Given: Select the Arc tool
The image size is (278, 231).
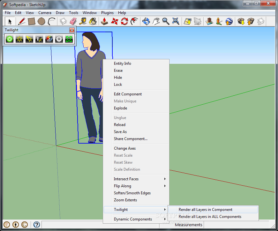Looking at the screenshot, I should 51,21.
